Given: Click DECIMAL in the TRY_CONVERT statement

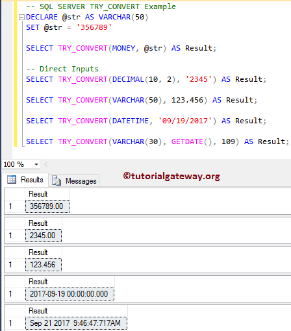Looking at the screenshot, I should tap(128, 79).
